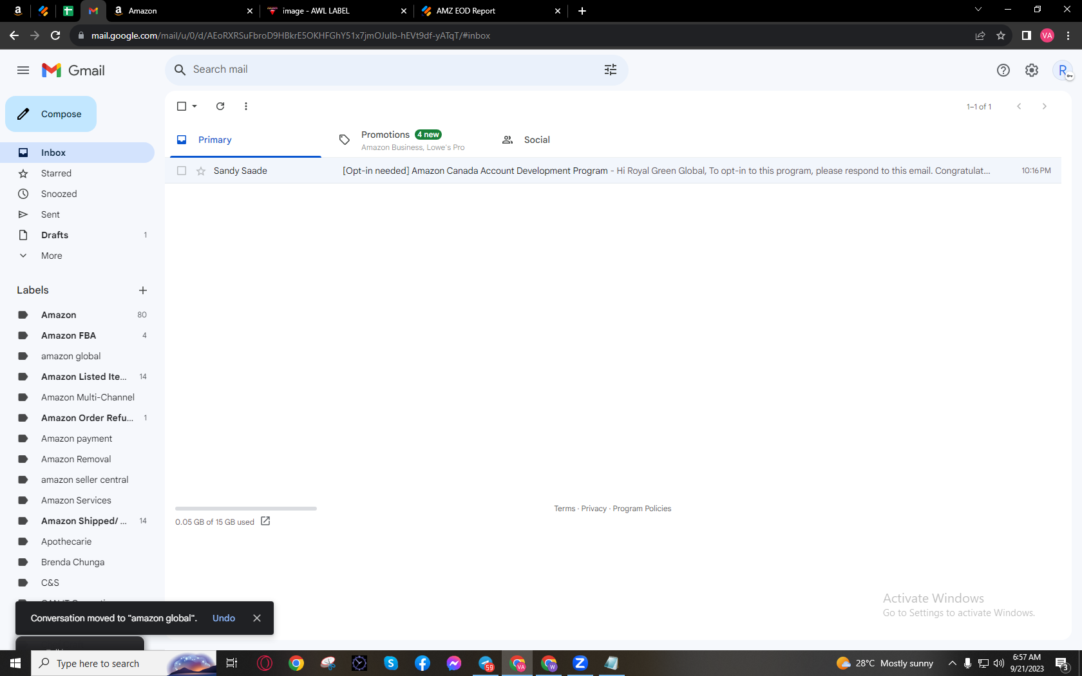Click the Windows taskbar search box
Screen dimensions: 1082x676
coord(124,663)
